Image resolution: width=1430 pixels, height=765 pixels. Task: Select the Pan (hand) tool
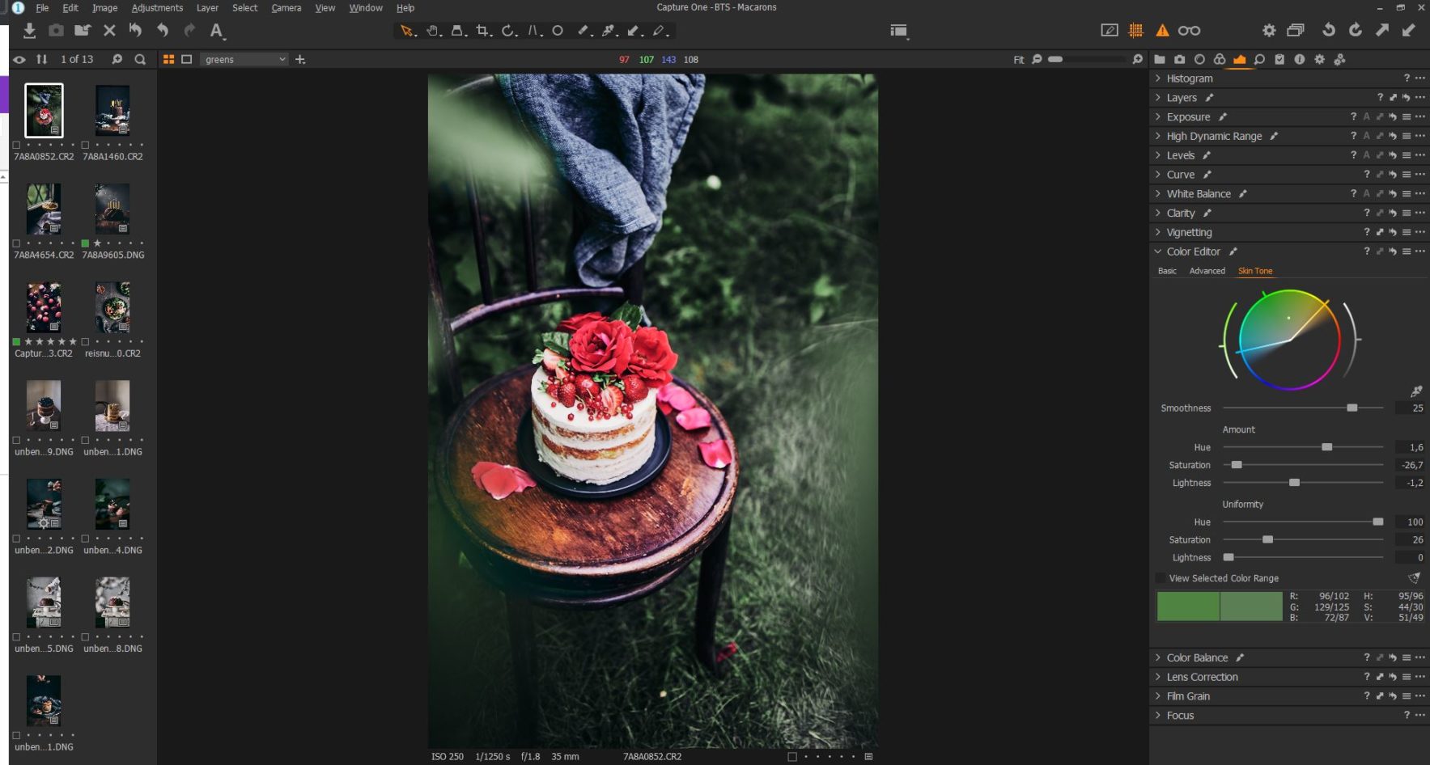point(433,31)
